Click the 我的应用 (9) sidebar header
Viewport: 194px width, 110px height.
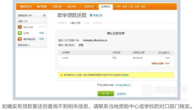click(x=25, y=16)
